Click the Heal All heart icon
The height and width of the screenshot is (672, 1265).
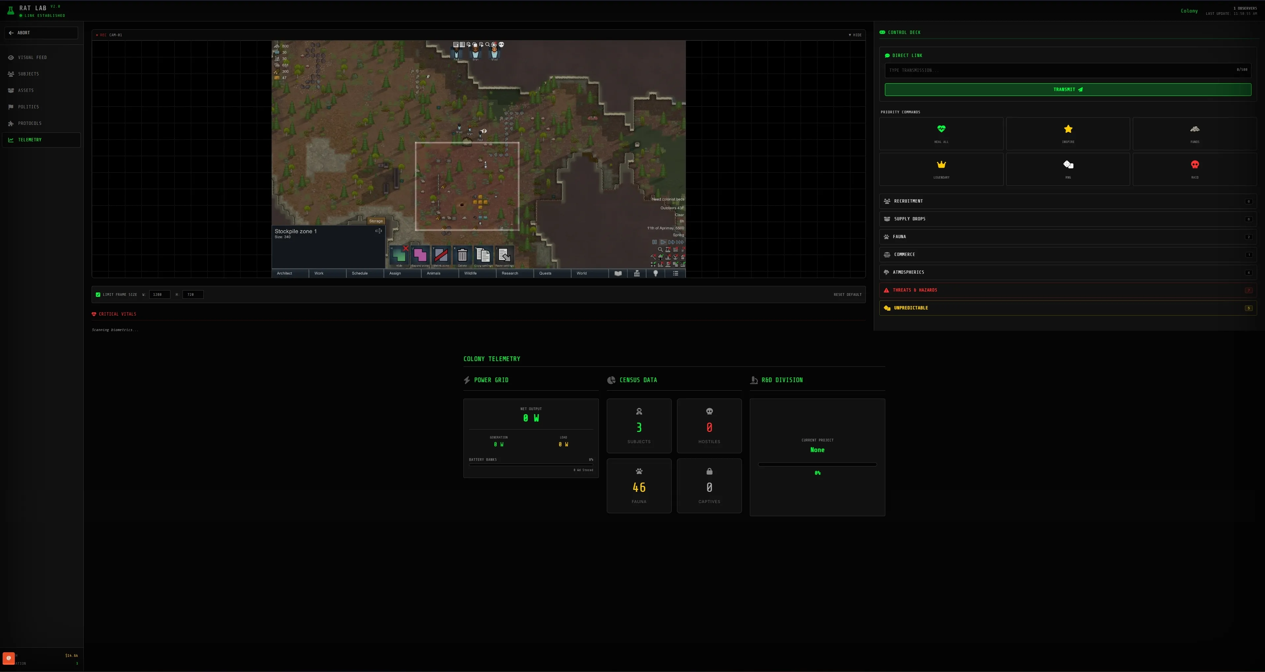pyautogui.click(x=941, y=129)
